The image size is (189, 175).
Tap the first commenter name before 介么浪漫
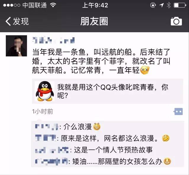[x=47, y=127]
